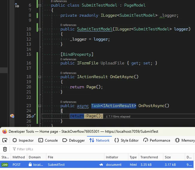
Task: Click the padlock secure icon in request row
Action: tap(30, 164)
